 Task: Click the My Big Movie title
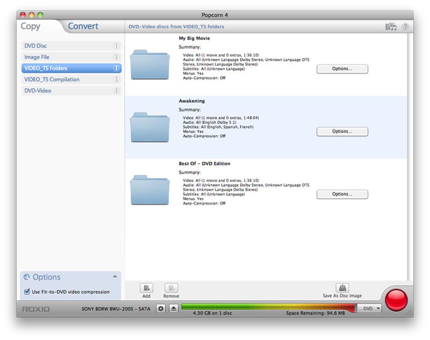click(x=194, y=38)
